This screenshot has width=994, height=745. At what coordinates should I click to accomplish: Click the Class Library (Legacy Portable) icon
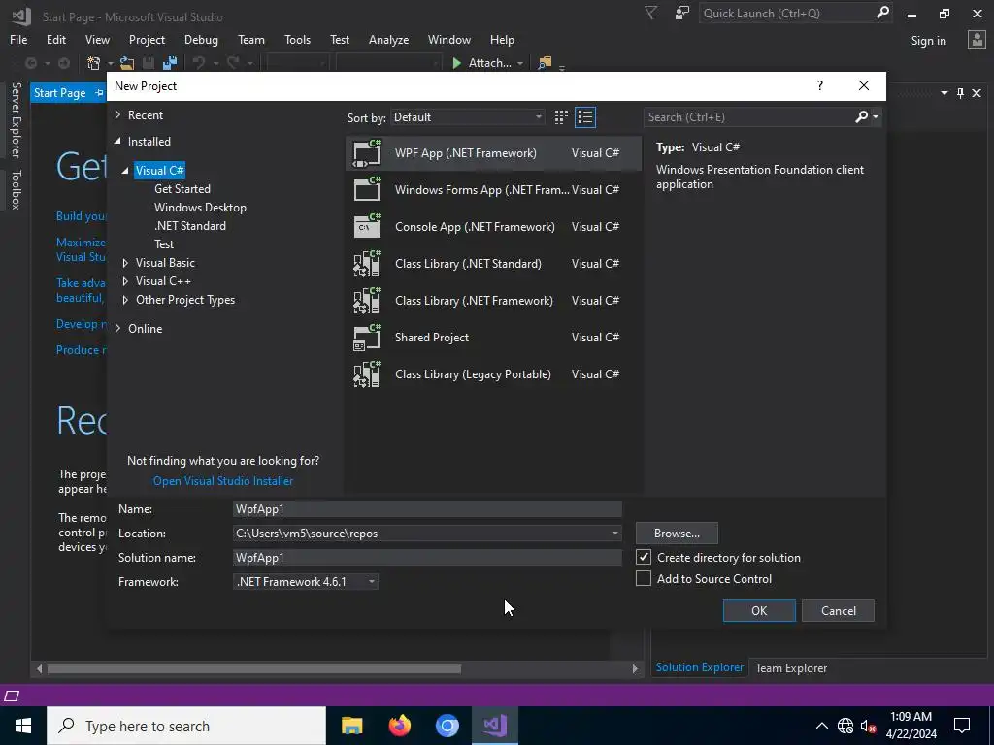click(367, 373)
